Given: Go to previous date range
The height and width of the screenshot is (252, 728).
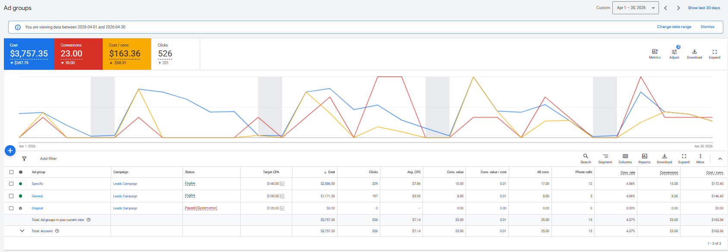Looking at the screenshot, I should point(665,8).
